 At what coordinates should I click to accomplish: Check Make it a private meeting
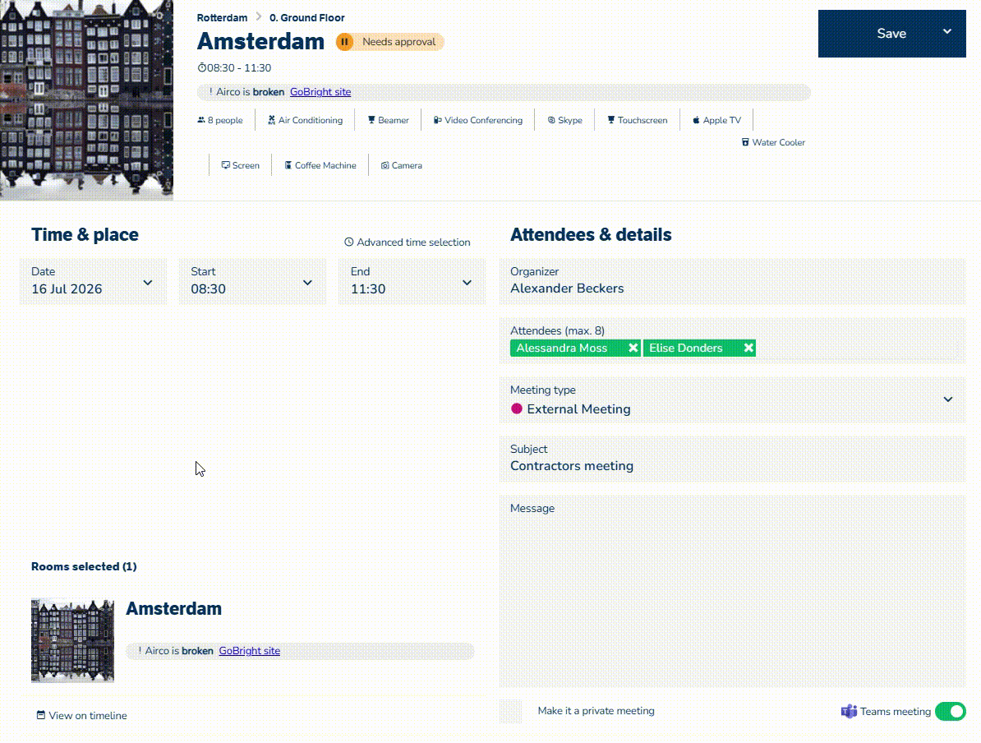510,711
